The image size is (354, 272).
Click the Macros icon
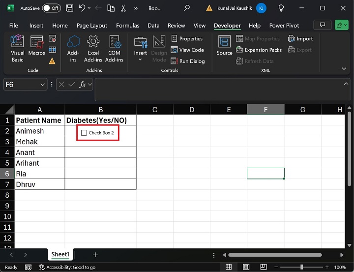coord(37,48)
